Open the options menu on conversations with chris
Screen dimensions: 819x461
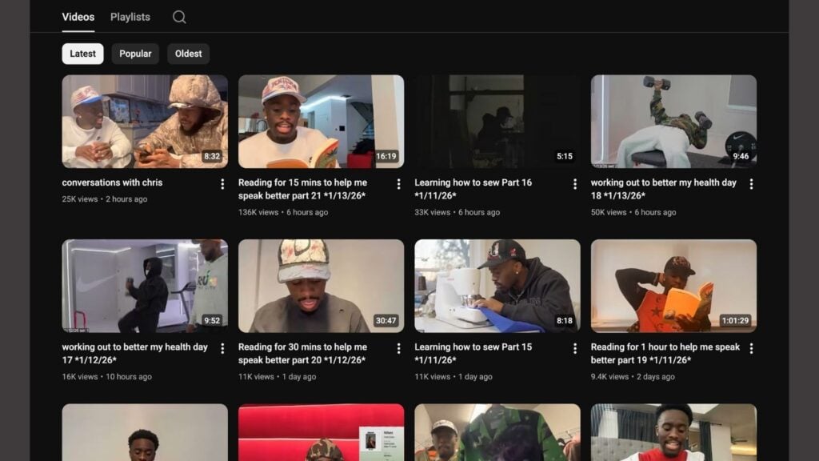pyautogui.click(x=222, y=183)
